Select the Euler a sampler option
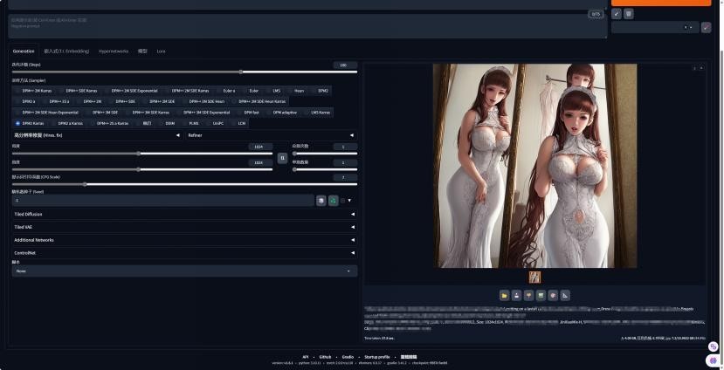This screenshot has width=724, height=370. [x=228, y=91]
